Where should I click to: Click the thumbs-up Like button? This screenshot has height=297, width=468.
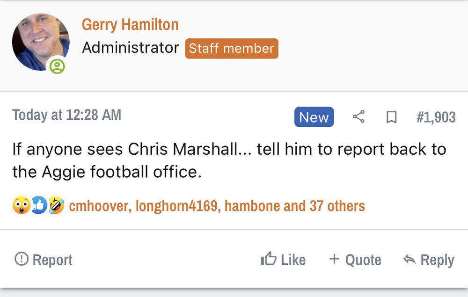click(x=283, y=260)
